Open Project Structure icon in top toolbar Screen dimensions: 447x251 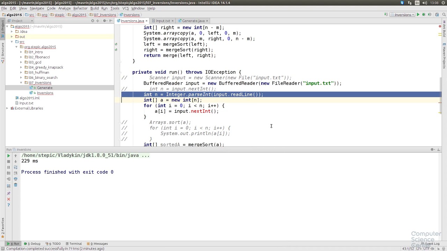point(437,15)
